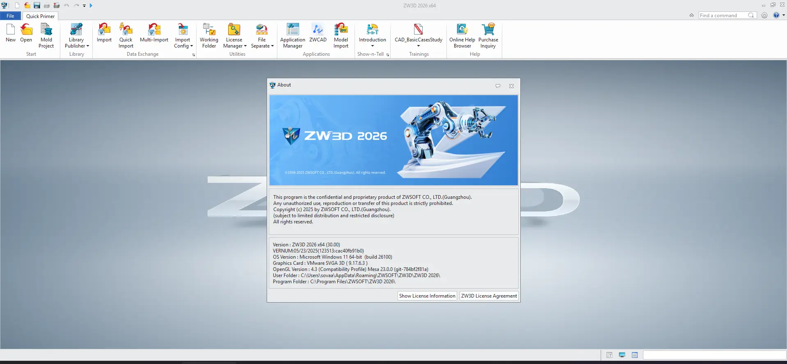Click the ZW3D application logo in title bar
Viewport: 787px width, 364px height.
point(5,5)
